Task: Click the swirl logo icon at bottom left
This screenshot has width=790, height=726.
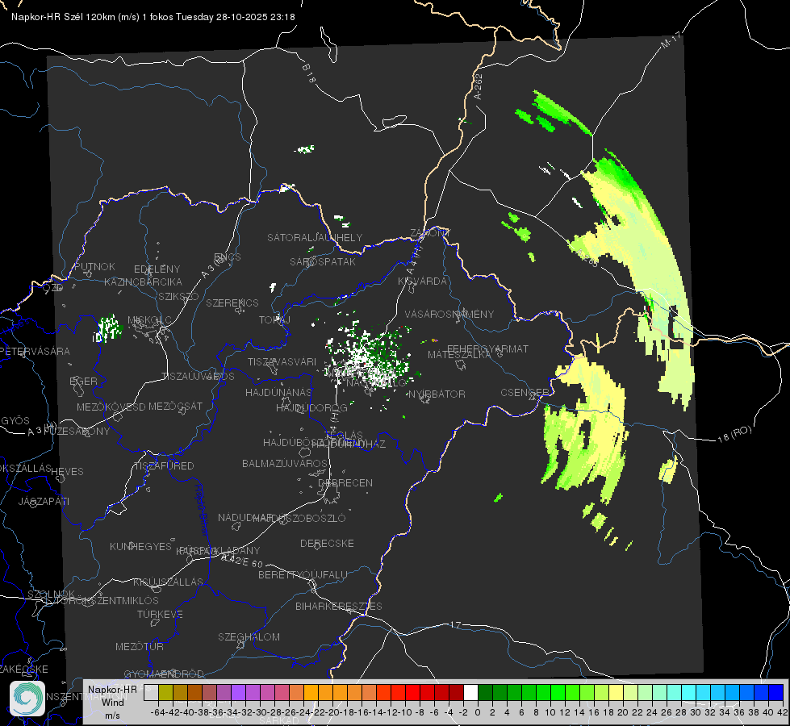Action: point(27,699)
